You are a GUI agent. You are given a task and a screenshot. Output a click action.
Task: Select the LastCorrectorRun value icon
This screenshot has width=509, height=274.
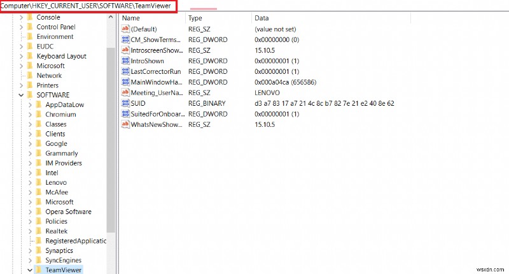125,71
